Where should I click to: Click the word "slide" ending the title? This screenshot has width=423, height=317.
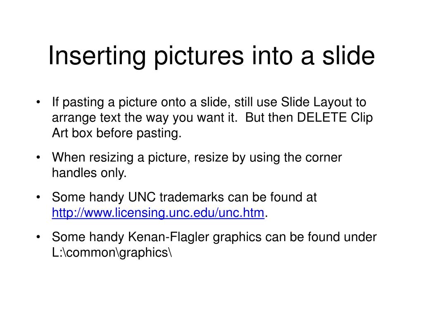click(x=349, y=55)
